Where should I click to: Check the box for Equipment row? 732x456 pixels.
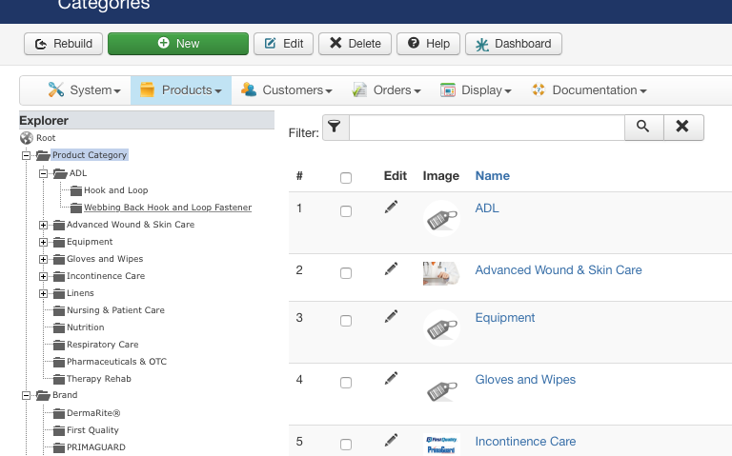[x=346, y=321]
